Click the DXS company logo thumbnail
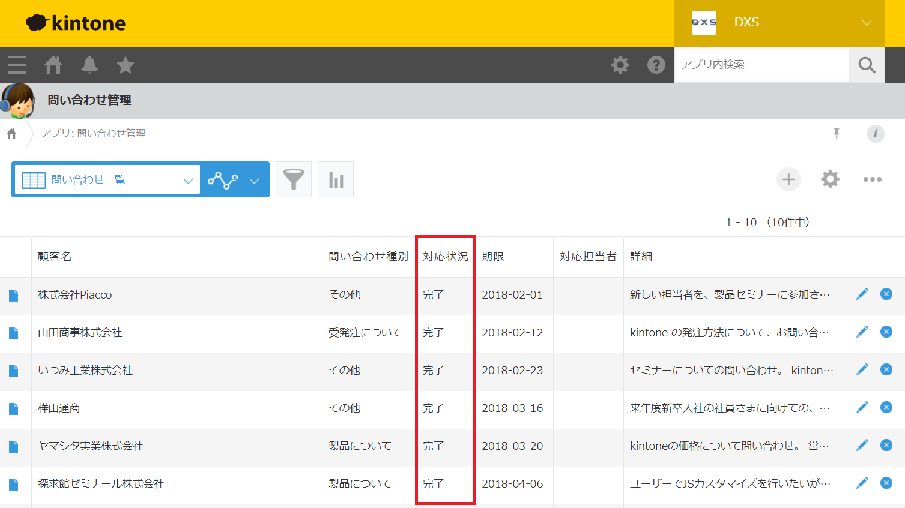 tap(704, 23)
